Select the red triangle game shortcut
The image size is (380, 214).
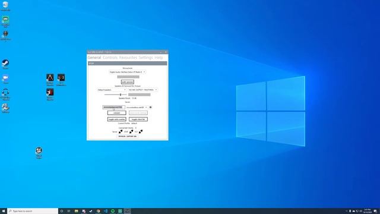[50, 80]
